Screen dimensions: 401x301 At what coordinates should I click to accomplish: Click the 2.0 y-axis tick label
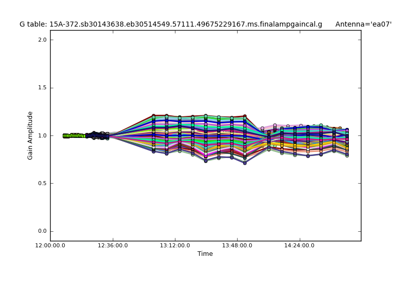tap(42, 40)
